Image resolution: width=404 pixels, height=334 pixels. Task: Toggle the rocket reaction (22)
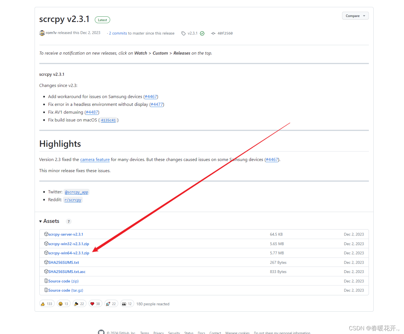pyautogui.click(x=112, y=304)
